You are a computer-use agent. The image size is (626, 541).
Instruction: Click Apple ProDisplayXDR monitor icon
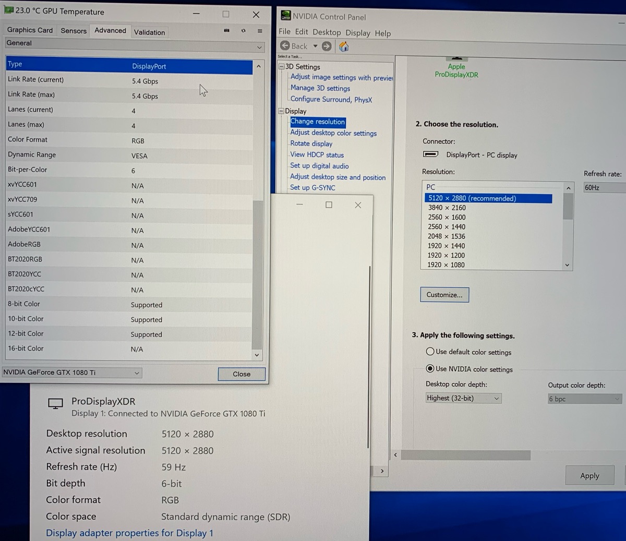click(456, 59)
